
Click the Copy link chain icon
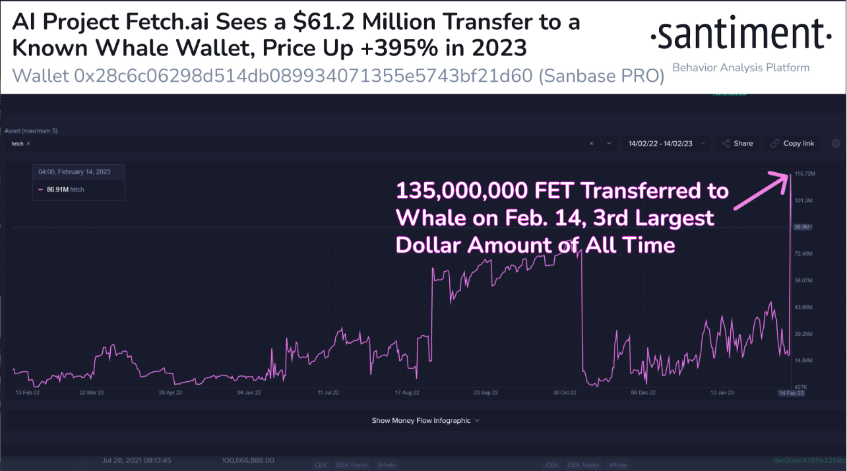click(x=774, y=143)
